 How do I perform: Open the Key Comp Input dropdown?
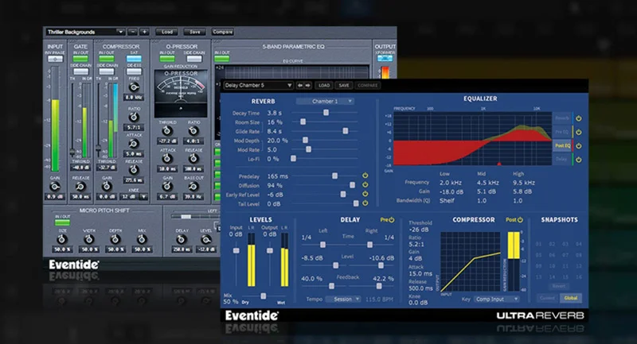[x=497, y=299]
